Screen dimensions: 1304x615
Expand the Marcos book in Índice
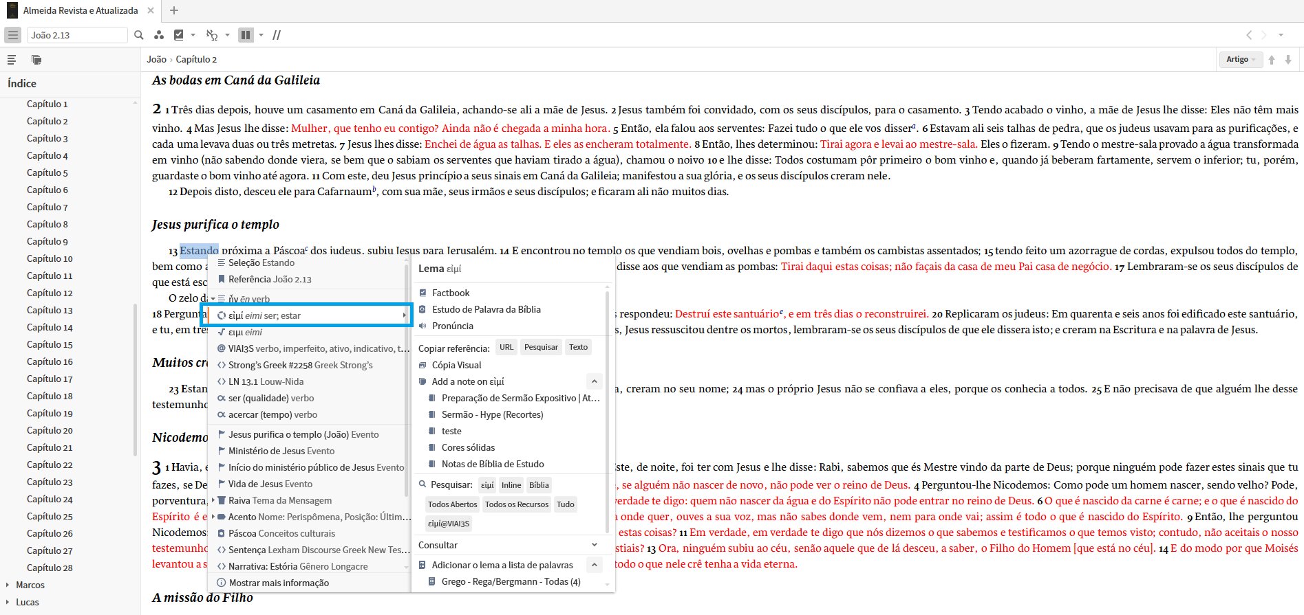point(8,585)
